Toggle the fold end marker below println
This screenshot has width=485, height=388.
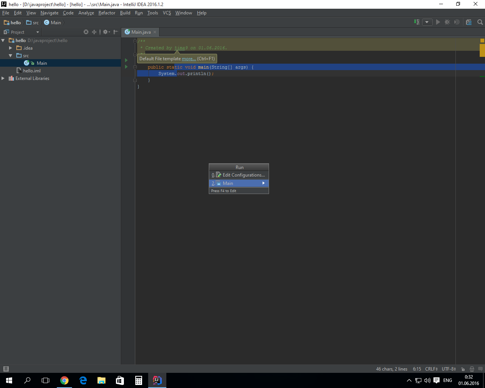(135, 80)
